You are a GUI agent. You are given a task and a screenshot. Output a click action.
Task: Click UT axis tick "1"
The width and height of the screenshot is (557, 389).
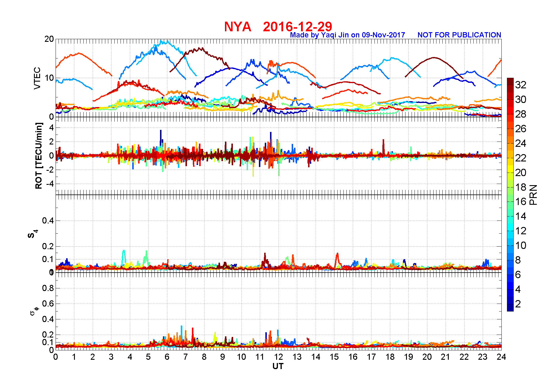74,357
